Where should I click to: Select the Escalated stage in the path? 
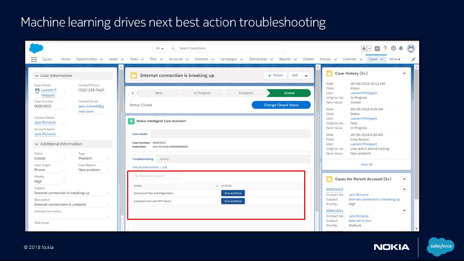click(246, 93)
